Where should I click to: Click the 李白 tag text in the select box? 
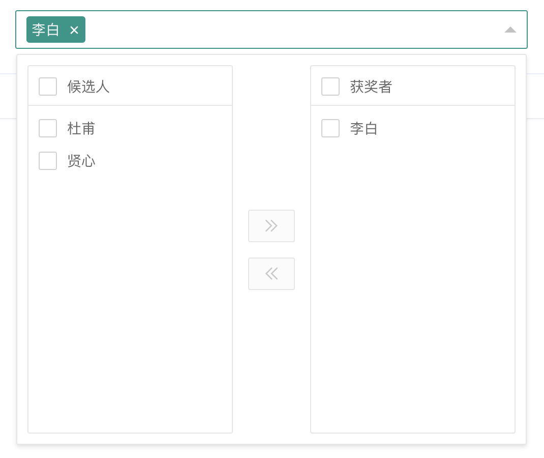pyautogui.click(x=46, y=30)
